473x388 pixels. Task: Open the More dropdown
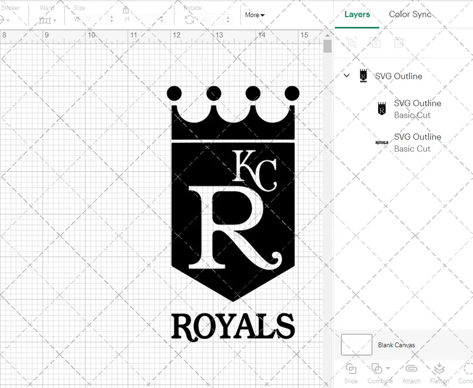(254, 15)
